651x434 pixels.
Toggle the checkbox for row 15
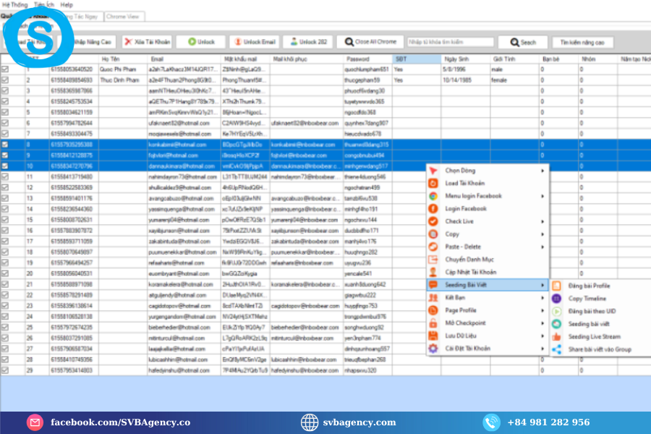coord(6,220)
